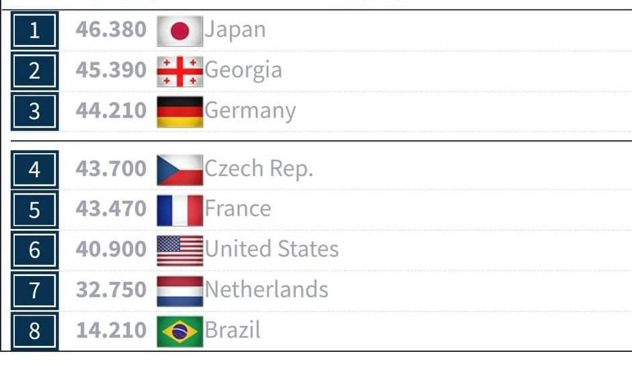Click rank box number 1
Screen dimensions: 632x366
pos(35,31)
